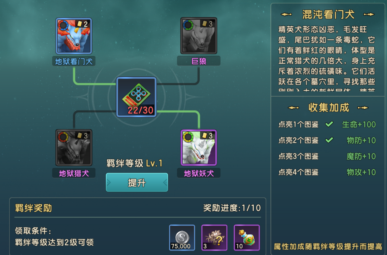The image size is (387, 255).
Task: Click the 提升 upgrade button
Action: click(x=137, y=182)
